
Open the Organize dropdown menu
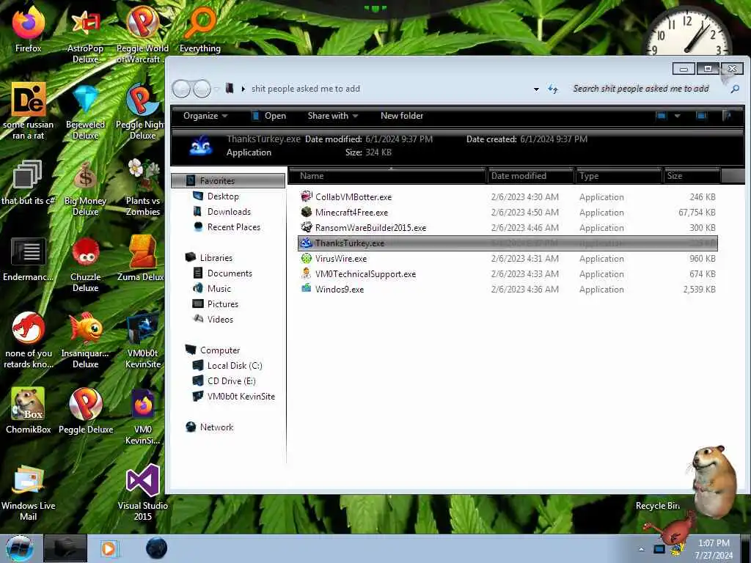click(x=205, y=116)
